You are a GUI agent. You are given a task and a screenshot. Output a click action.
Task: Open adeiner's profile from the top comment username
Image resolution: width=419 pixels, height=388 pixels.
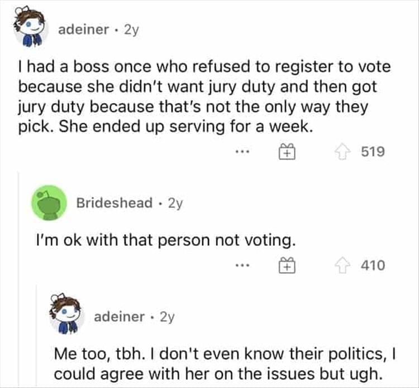tap(83, 30)
